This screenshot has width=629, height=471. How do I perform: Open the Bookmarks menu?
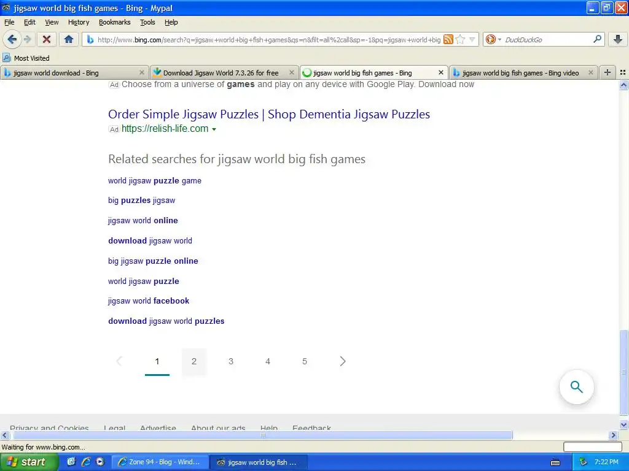pyautogui.click(x=115, y=22)
